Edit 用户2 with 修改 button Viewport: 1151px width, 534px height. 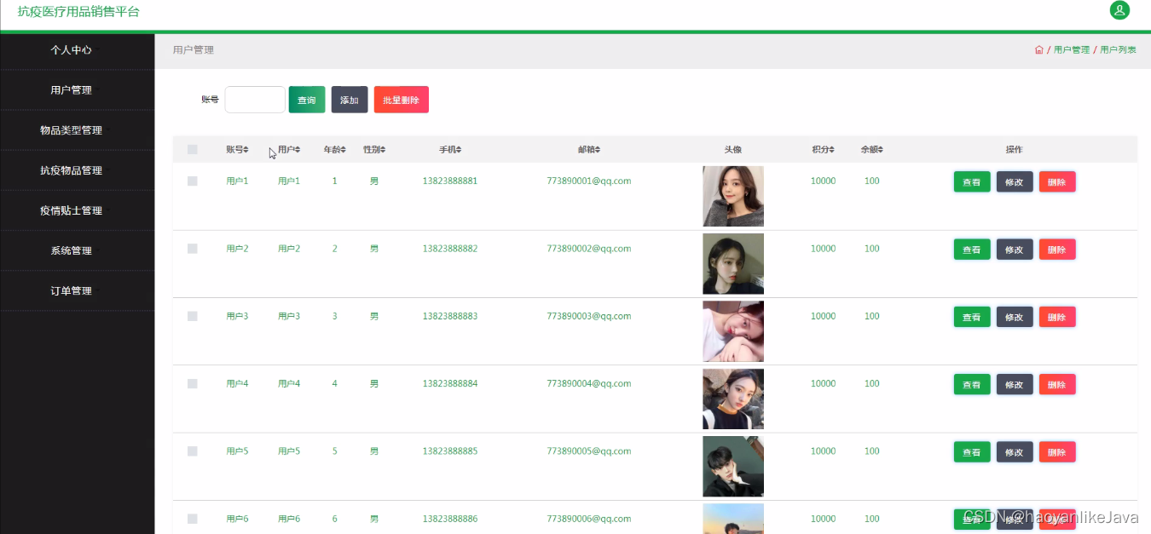[1015, 250]
